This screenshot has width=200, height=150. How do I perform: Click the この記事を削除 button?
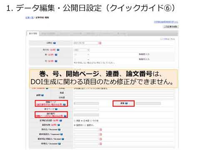point(170,27)
